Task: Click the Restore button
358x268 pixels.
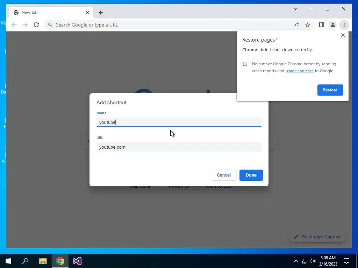Action: click(330, 90)
